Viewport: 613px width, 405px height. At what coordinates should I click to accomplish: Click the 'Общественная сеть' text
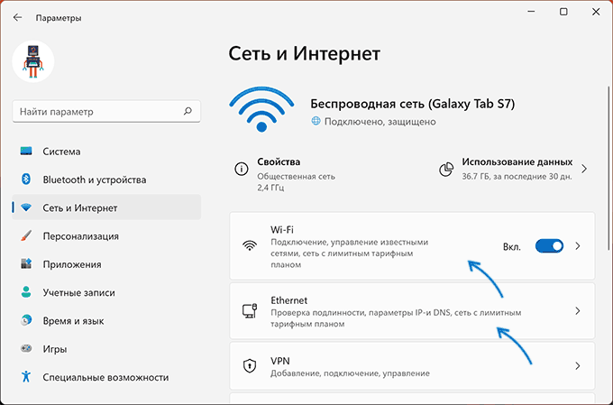click(296, 177)
